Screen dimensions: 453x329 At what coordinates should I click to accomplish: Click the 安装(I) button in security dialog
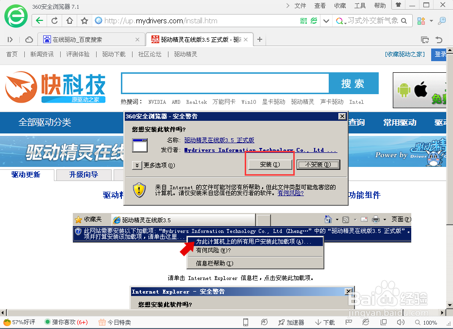click(x=270, y=164)
